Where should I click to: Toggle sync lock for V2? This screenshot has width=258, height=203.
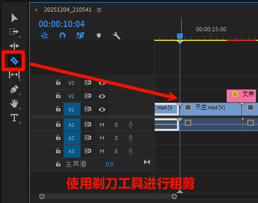(88, 96)
